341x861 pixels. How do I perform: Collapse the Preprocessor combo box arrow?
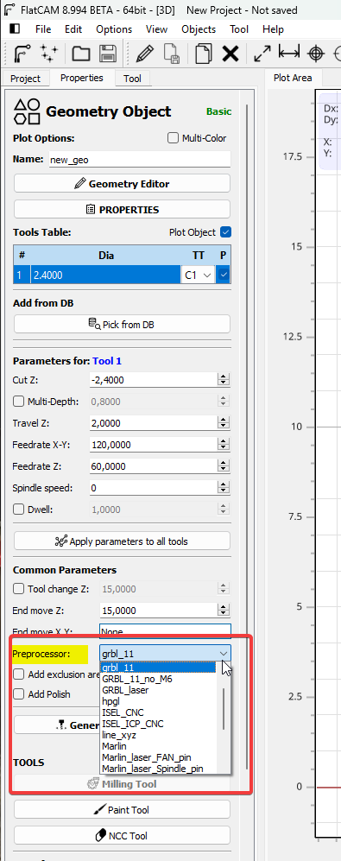[x=224, y=654]
